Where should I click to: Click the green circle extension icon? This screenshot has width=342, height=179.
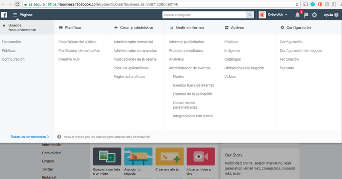[x=313, y=4]
